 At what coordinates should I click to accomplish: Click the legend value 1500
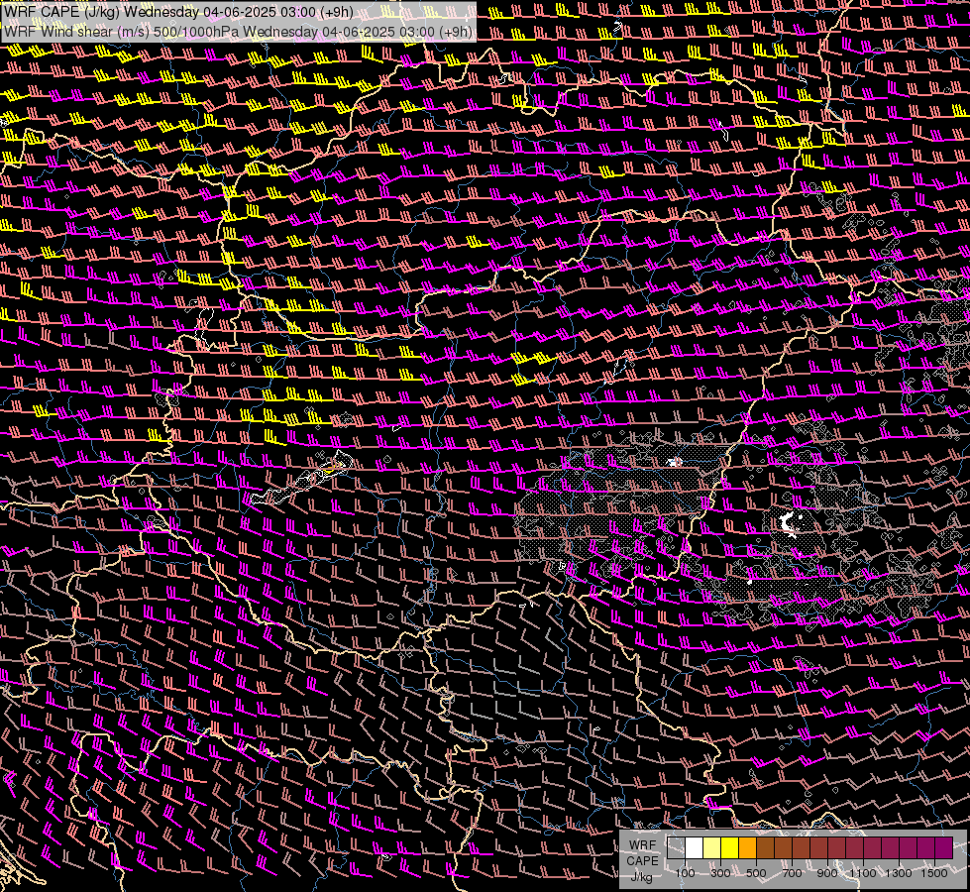[934, 873]
